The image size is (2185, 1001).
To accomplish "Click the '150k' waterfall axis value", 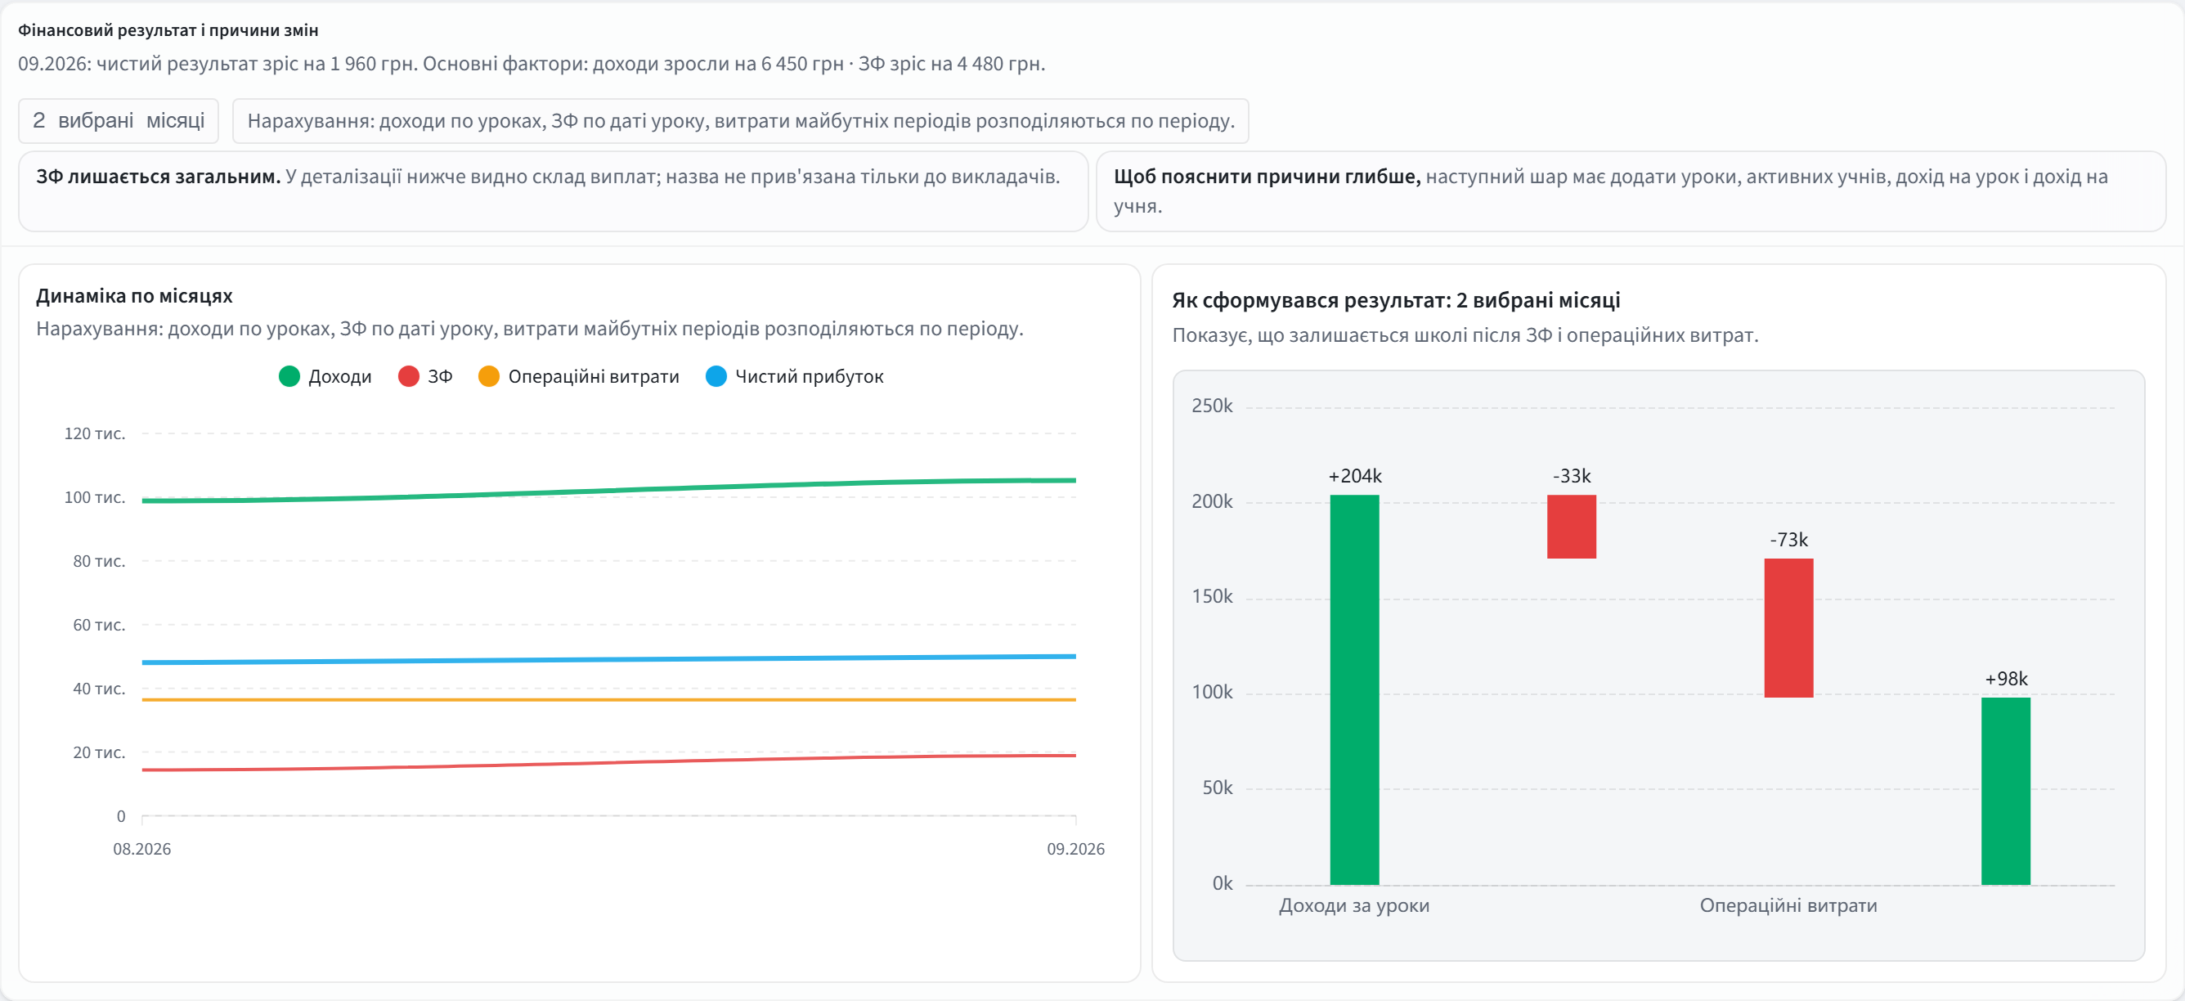I will pyautogui.click(x=1212, y=596).
